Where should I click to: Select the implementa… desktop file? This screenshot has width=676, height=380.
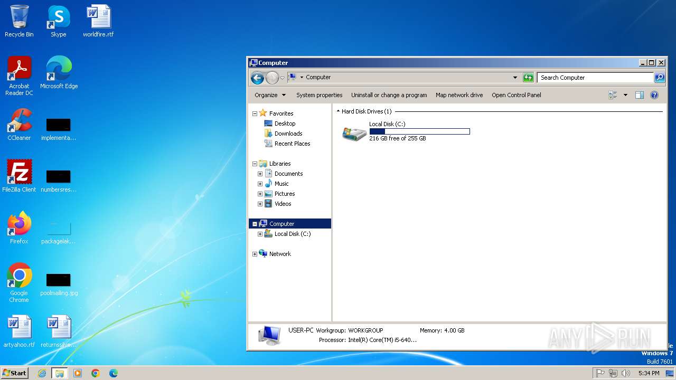pos(59,129)
